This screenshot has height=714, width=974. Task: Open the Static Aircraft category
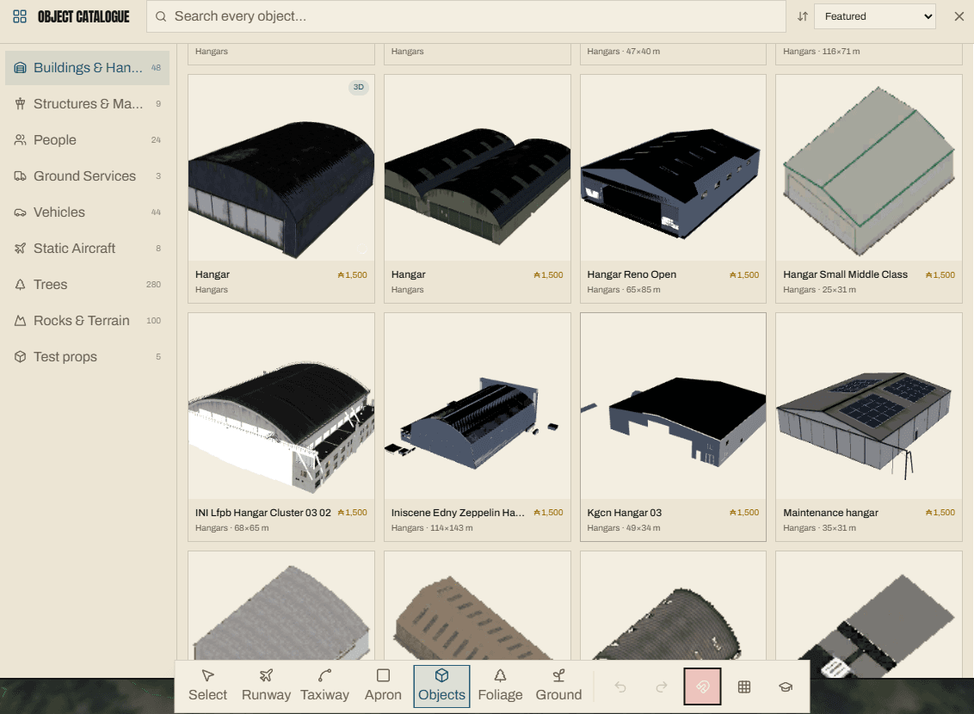[x=87, y=248]
